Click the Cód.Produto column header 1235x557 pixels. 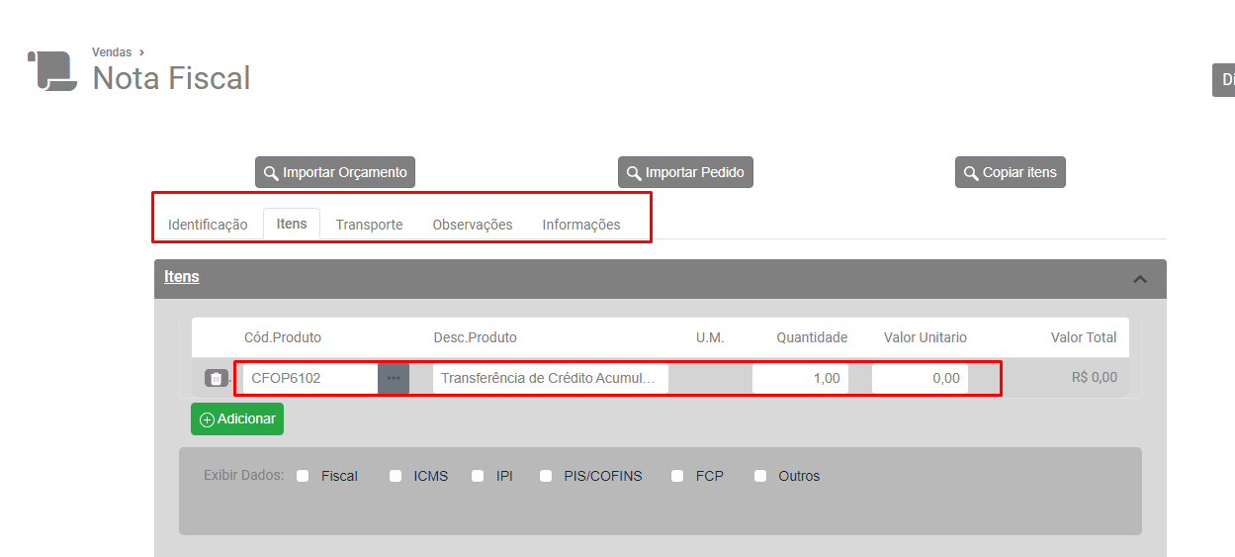[283, 337]
